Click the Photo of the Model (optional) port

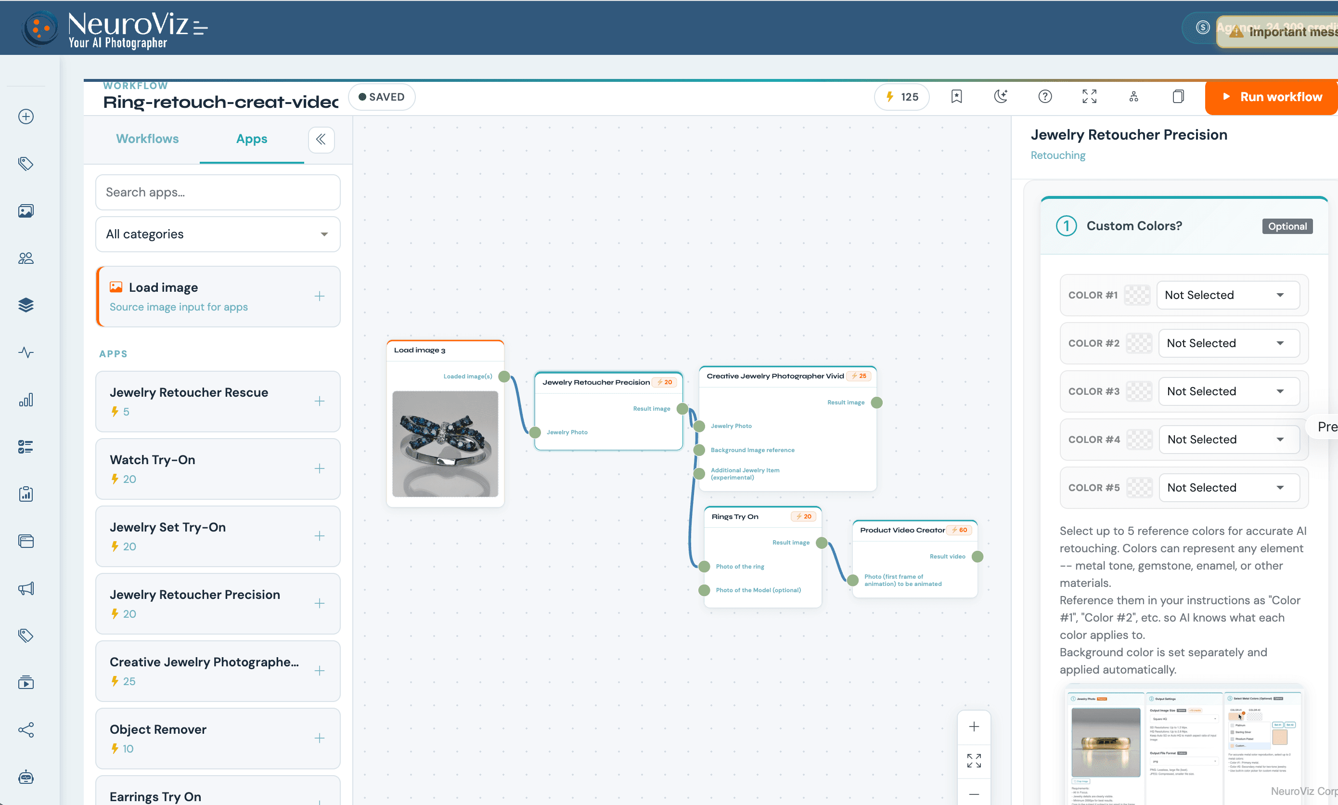coord(704,590)
